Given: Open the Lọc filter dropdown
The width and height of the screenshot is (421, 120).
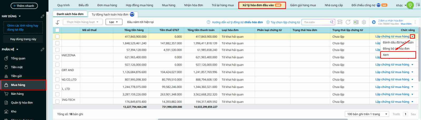Looking at the screenshot, I should click(114, 22).
